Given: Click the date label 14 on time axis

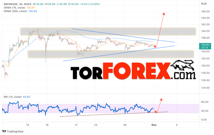Looking at the screenshot, I should coord(28,125).
